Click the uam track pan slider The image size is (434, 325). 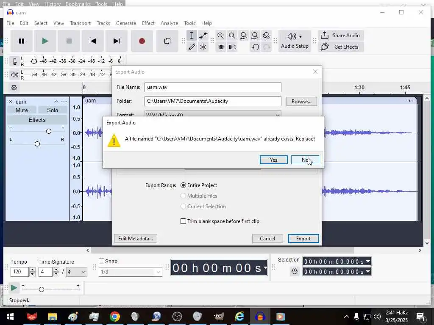(37, 144)
